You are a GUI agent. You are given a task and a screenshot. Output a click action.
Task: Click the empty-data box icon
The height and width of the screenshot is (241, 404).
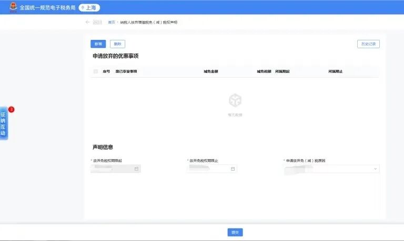235,100
